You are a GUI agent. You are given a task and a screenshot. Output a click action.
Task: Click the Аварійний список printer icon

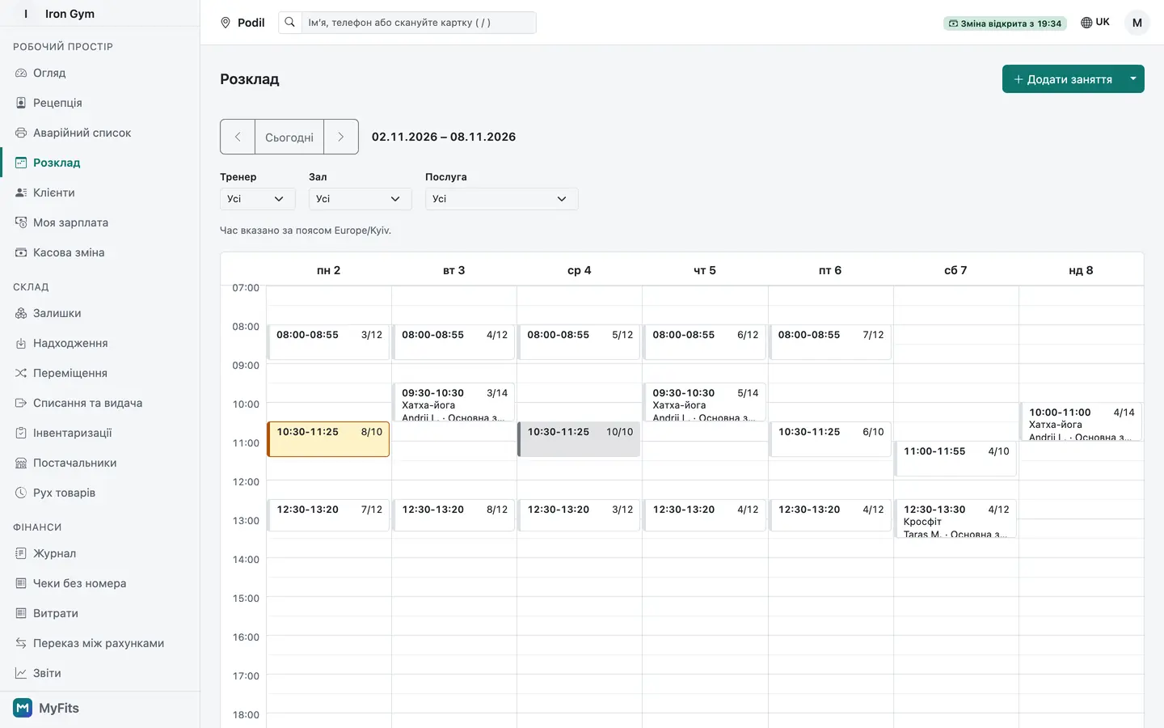(x=21, y=133)
